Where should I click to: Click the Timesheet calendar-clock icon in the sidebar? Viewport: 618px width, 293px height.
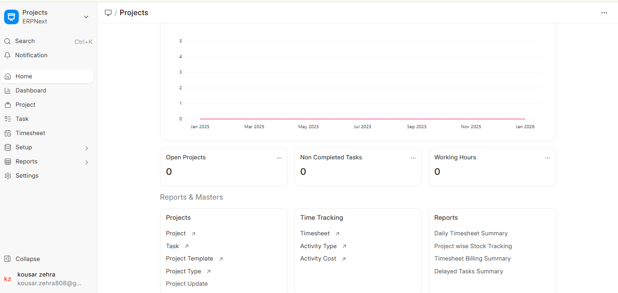point(7,133)
